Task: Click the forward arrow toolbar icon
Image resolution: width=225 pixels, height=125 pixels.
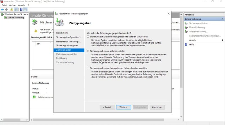Action: point(6,10)
